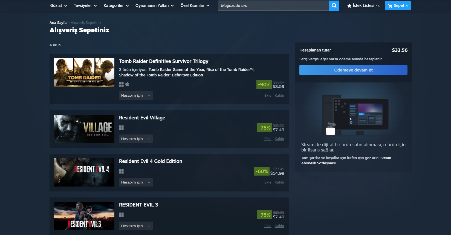Open the Göz at menu

[59, 5]
